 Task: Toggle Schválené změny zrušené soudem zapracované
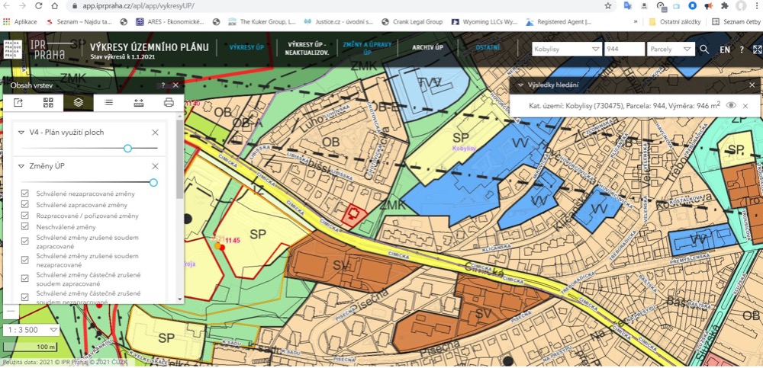[x=25, y=241]
